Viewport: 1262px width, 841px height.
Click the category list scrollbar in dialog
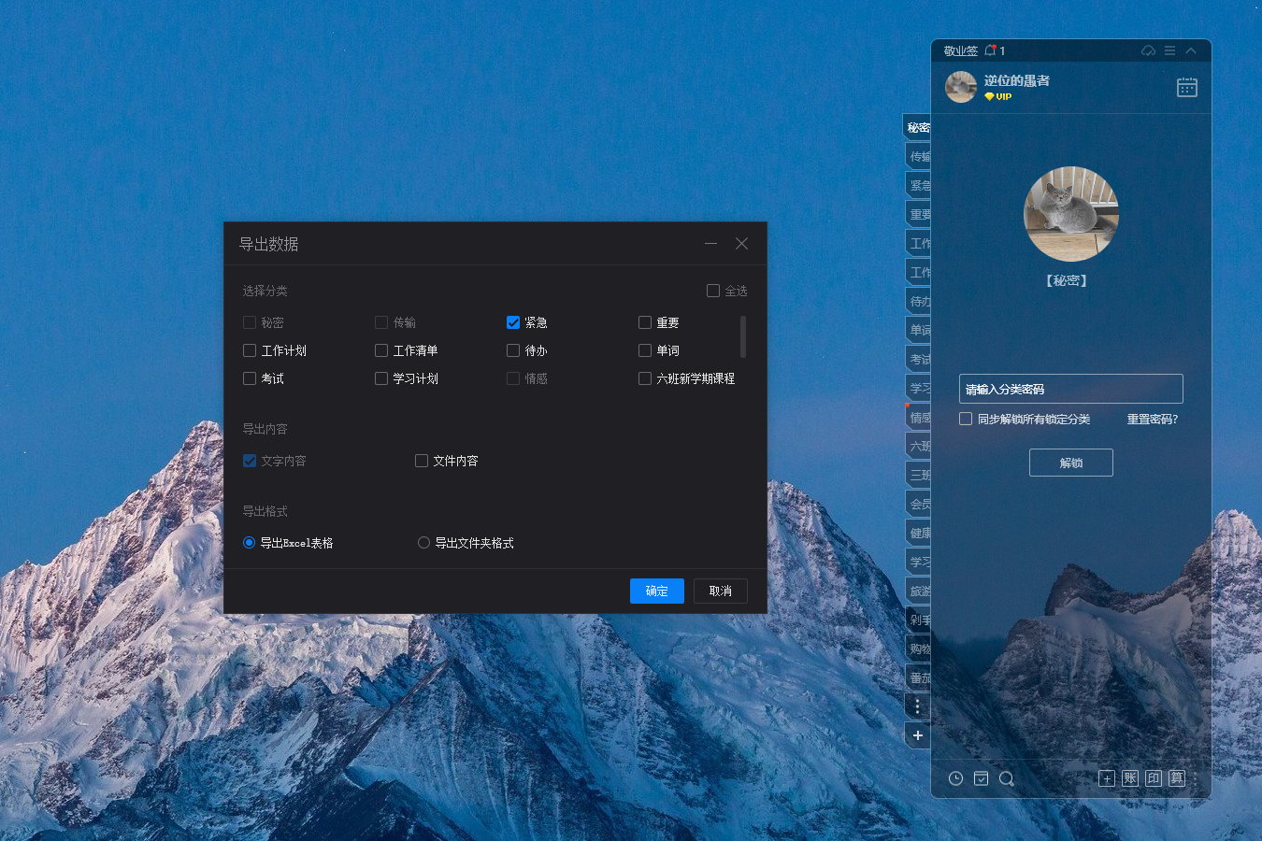pyautogui.click(x=743, y=336)
